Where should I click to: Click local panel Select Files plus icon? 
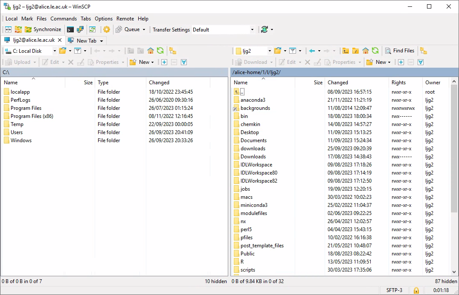click(x=164, y=62)
